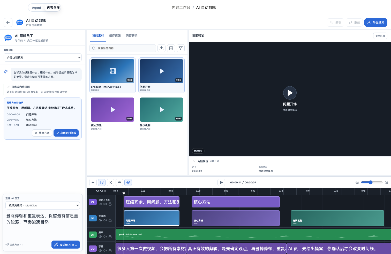Open the 创作资源 tab
Image resolution: width=391 pixels, height=254 pixels.
tap(115, 35)
